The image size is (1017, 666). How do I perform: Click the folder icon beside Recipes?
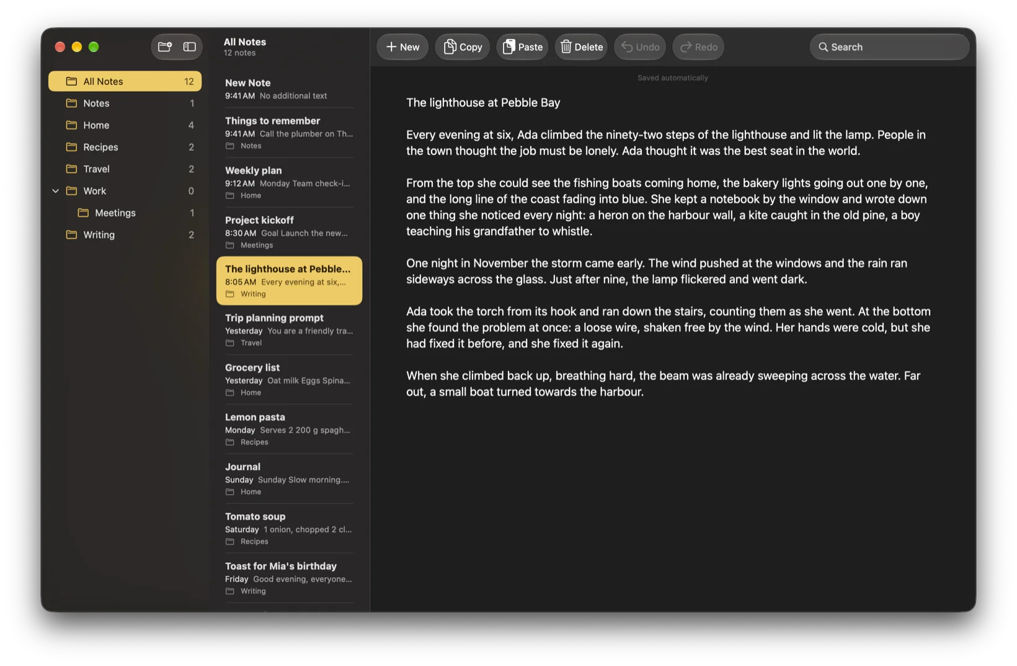click(x=72, y=147)
